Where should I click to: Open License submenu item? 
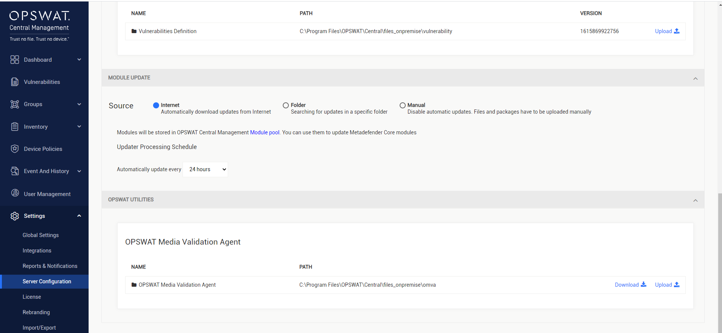(32, 297)
